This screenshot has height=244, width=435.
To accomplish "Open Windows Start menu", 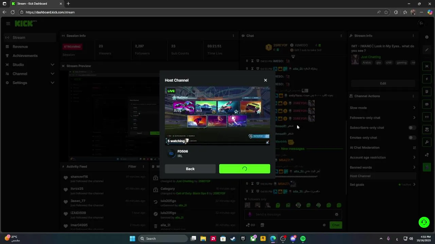I will pos(133,239).
